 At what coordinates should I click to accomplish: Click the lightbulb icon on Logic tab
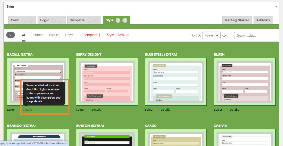tap(54, 20)
